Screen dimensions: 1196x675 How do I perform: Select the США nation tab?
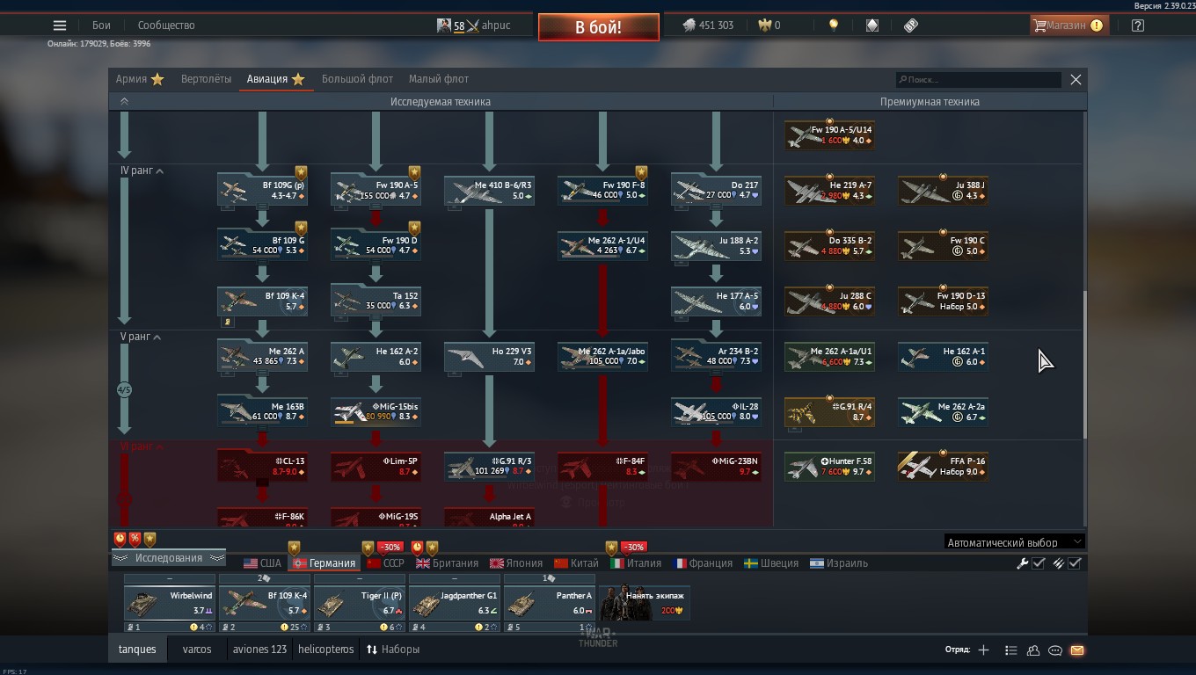[x=262, y=563]
